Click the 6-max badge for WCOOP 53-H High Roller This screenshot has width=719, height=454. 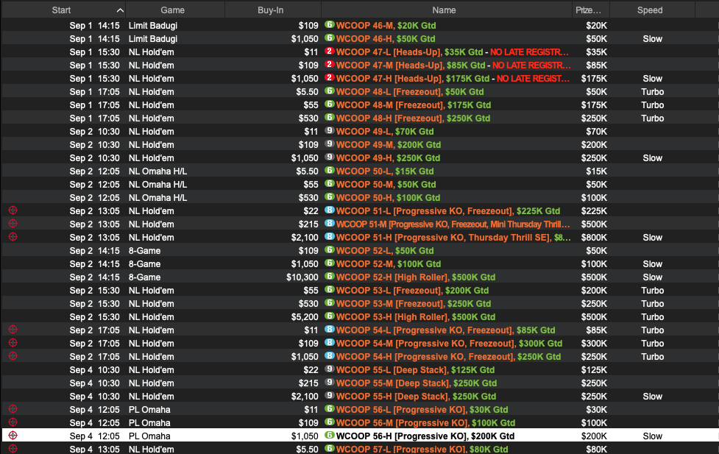point(329,316)
